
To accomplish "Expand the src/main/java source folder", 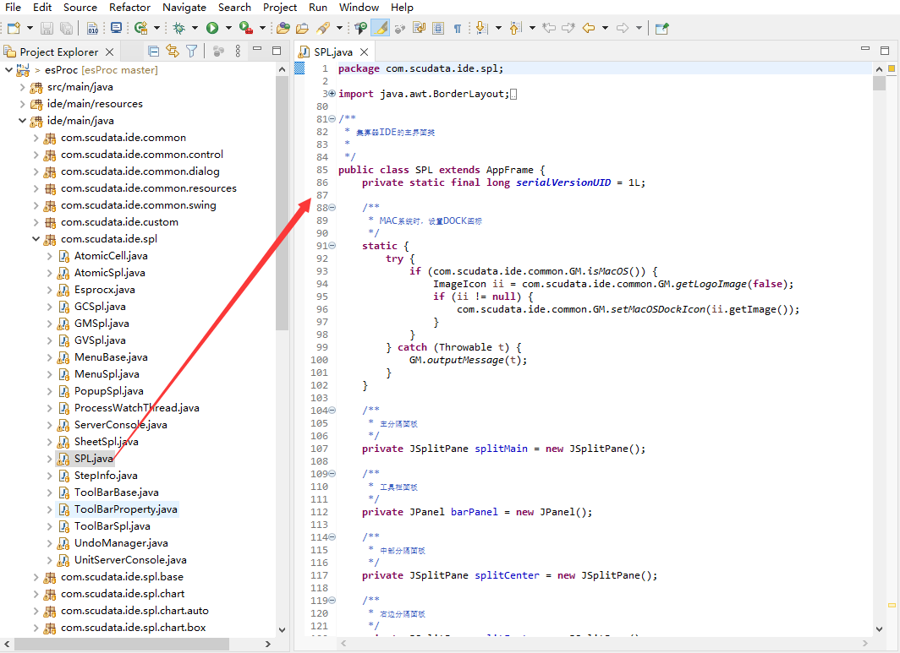I will 23,87.
